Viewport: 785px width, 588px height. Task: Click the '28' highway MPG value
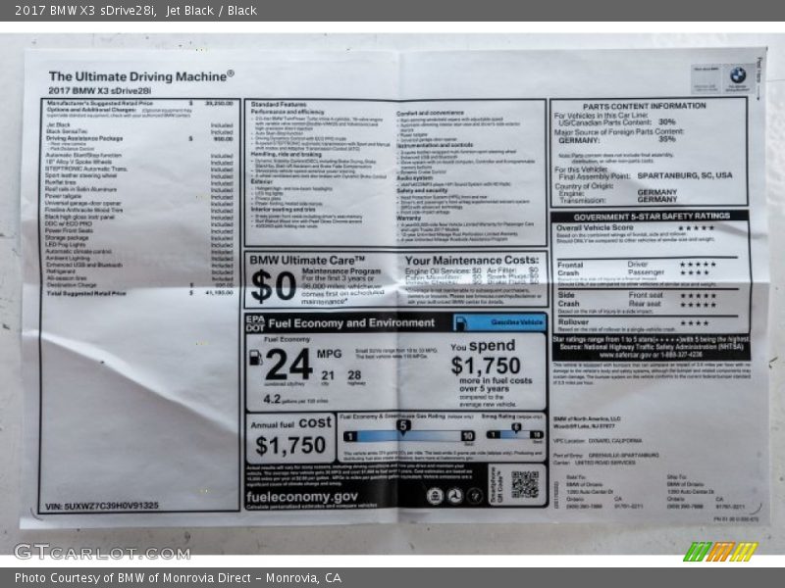(354, 375)
